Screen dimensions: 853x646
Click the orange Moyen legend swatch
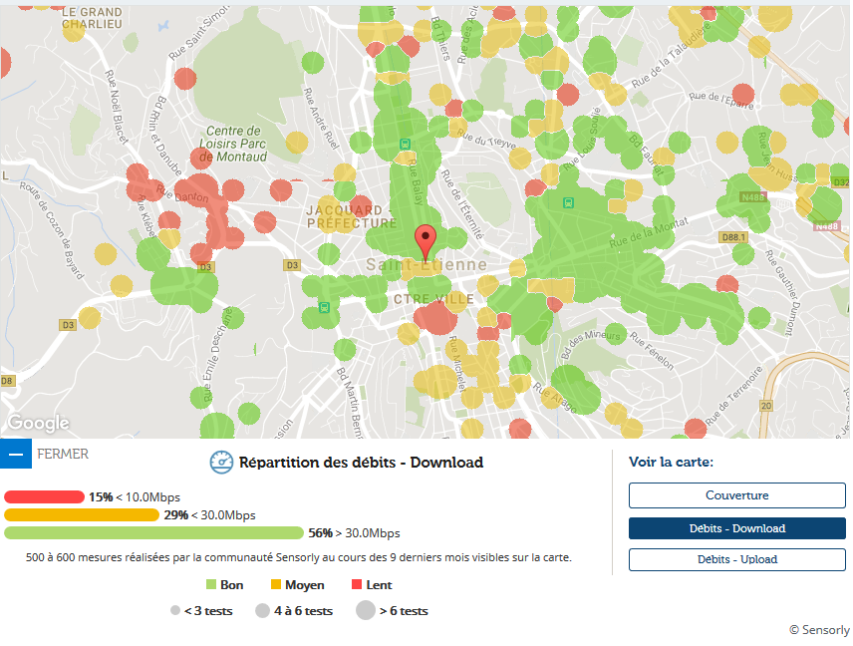click(x=276, y=585)
